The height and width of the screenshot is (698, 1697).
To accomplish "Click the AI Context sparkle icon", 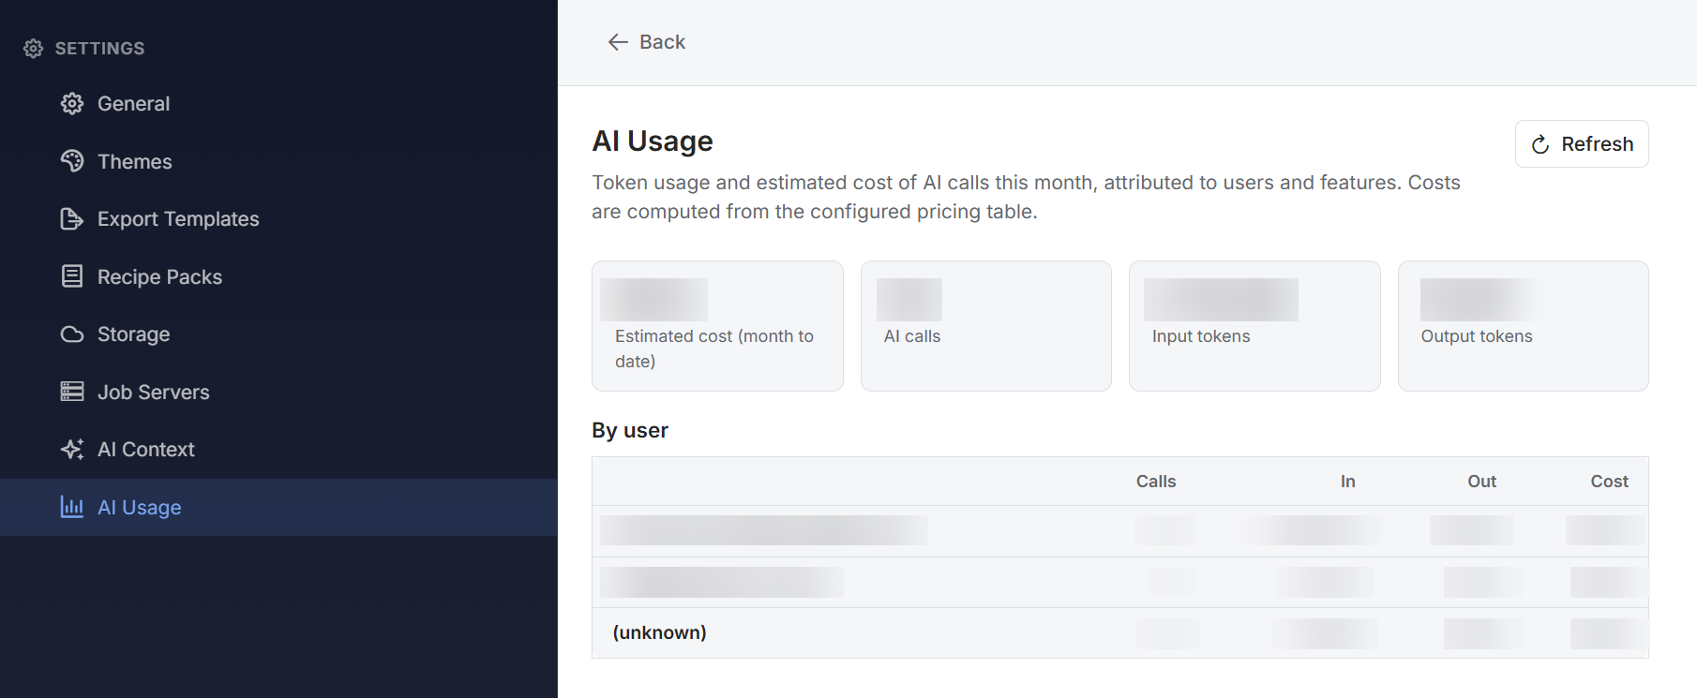I will (x=72, y=450).
